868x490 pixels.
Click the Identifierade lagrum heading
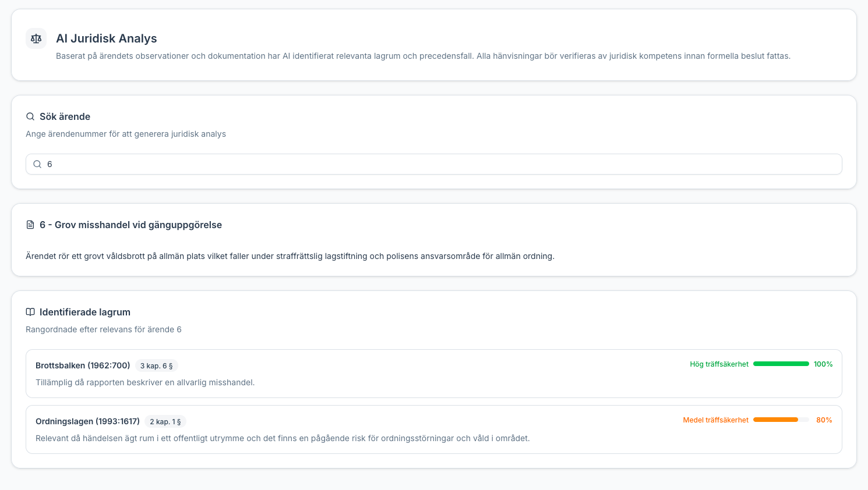85,312
